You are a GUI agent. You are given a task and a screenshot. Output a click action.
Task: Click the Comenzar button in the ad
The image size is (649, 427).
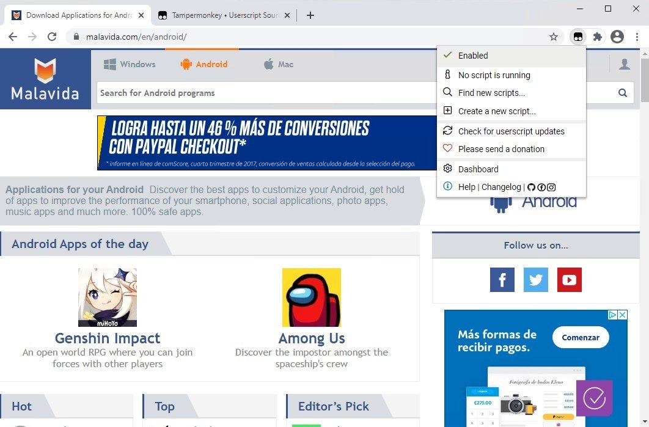point(581,337)
